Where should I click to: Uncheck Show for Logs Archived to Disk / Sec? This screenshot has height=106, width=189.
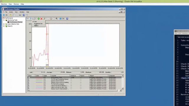point(29,87)
